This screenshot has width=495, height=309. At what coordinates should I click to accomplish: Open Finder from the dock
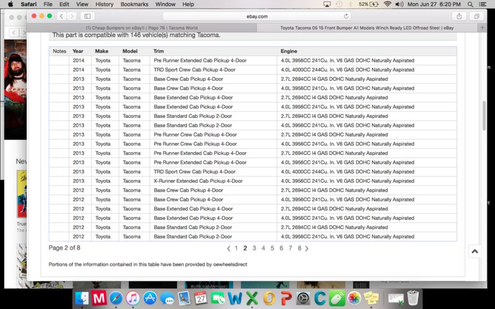point(82,298)
